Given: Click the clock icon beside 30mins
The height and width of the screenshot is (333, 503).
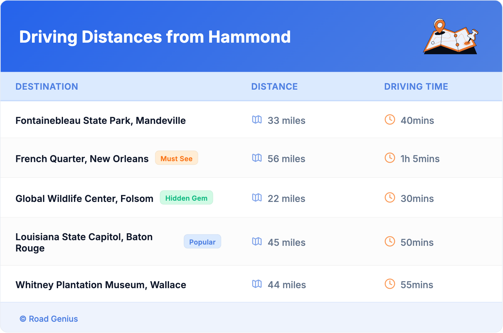Looking at the screenshot, I should [390, 198].
